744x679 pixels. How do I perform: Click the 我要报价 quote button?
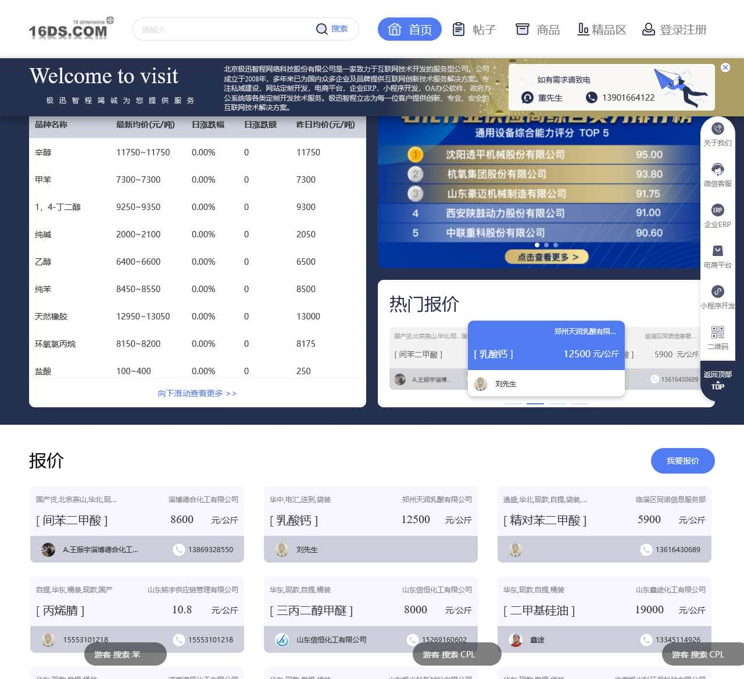pos(682,461)
